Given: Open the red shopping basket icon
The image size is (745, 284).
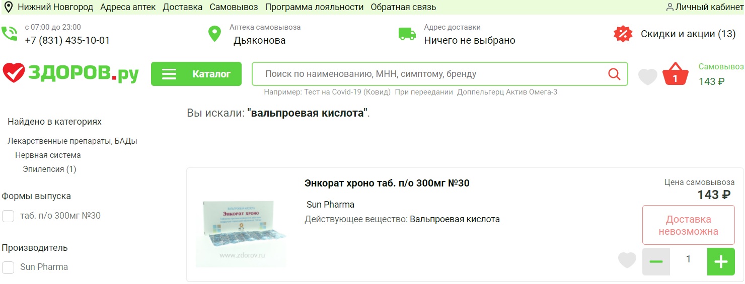Looking at the screenshot, I should 675,74.
